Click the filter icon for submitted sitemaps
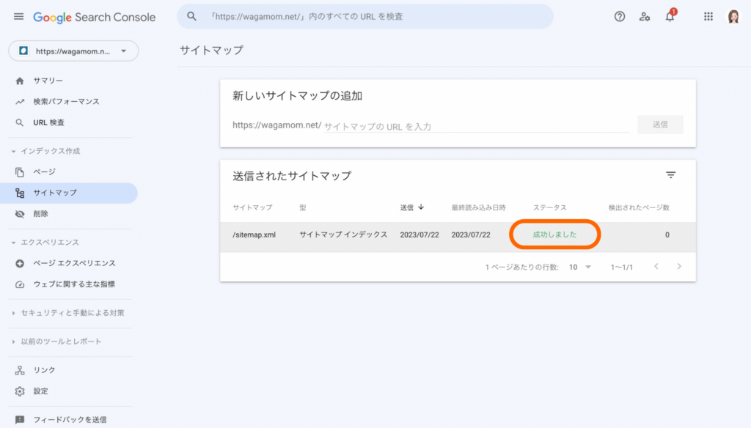751x428 pixels. [x=670, y=175]
